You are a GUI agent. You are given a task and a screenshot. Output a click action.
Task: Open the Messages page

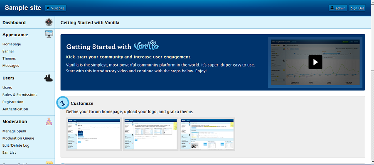pyautogui.click(x=11, y=66)
